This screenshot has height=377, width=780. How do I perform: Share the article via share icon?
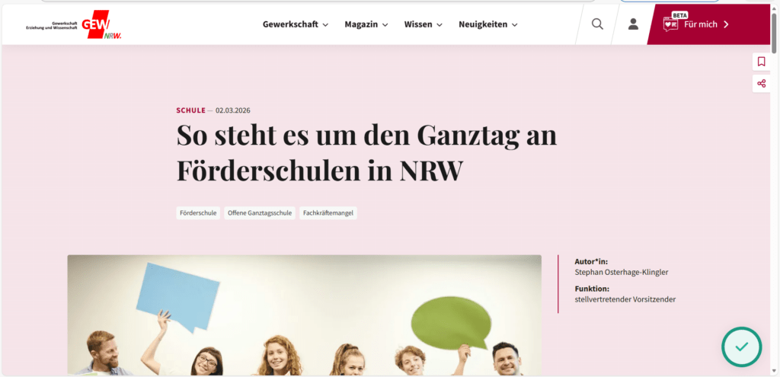[x=761, y=84]
